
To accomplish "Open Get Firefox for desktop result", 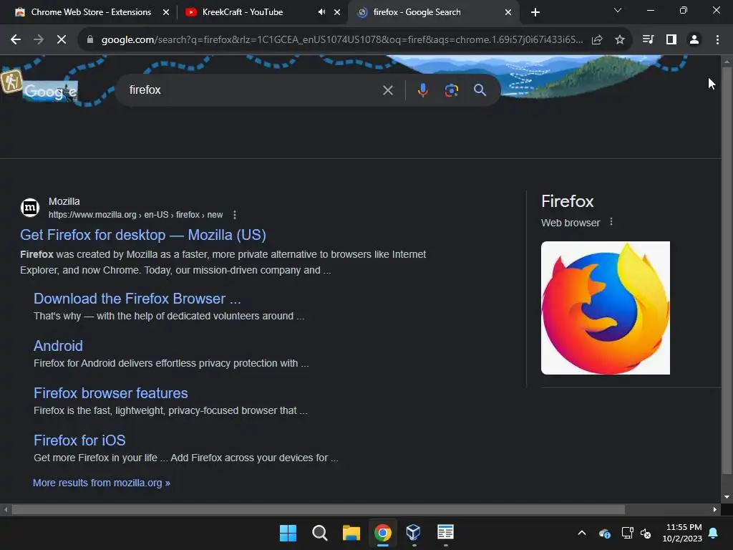I will 143,235.
